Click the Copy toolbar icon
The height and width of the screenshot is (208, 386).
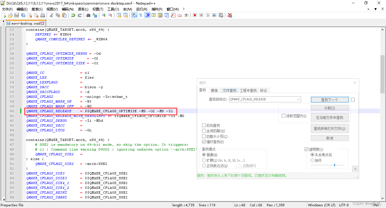pyautogui.click(x=58, y=15)
